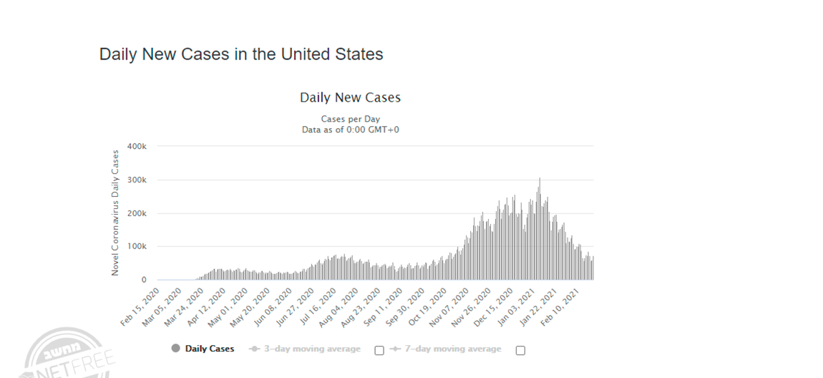Toggle the Daily Cases series label

tap(210, 349)
